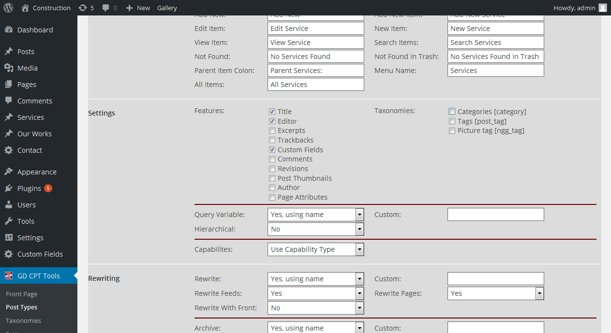The image size is (611, 333).
Task: Open the Custom Fields menu
Action: [x=40, y=254]
